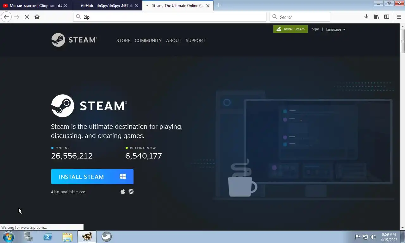Click the login link
This screenshot has height=243, width=405.
coord(315,29)
